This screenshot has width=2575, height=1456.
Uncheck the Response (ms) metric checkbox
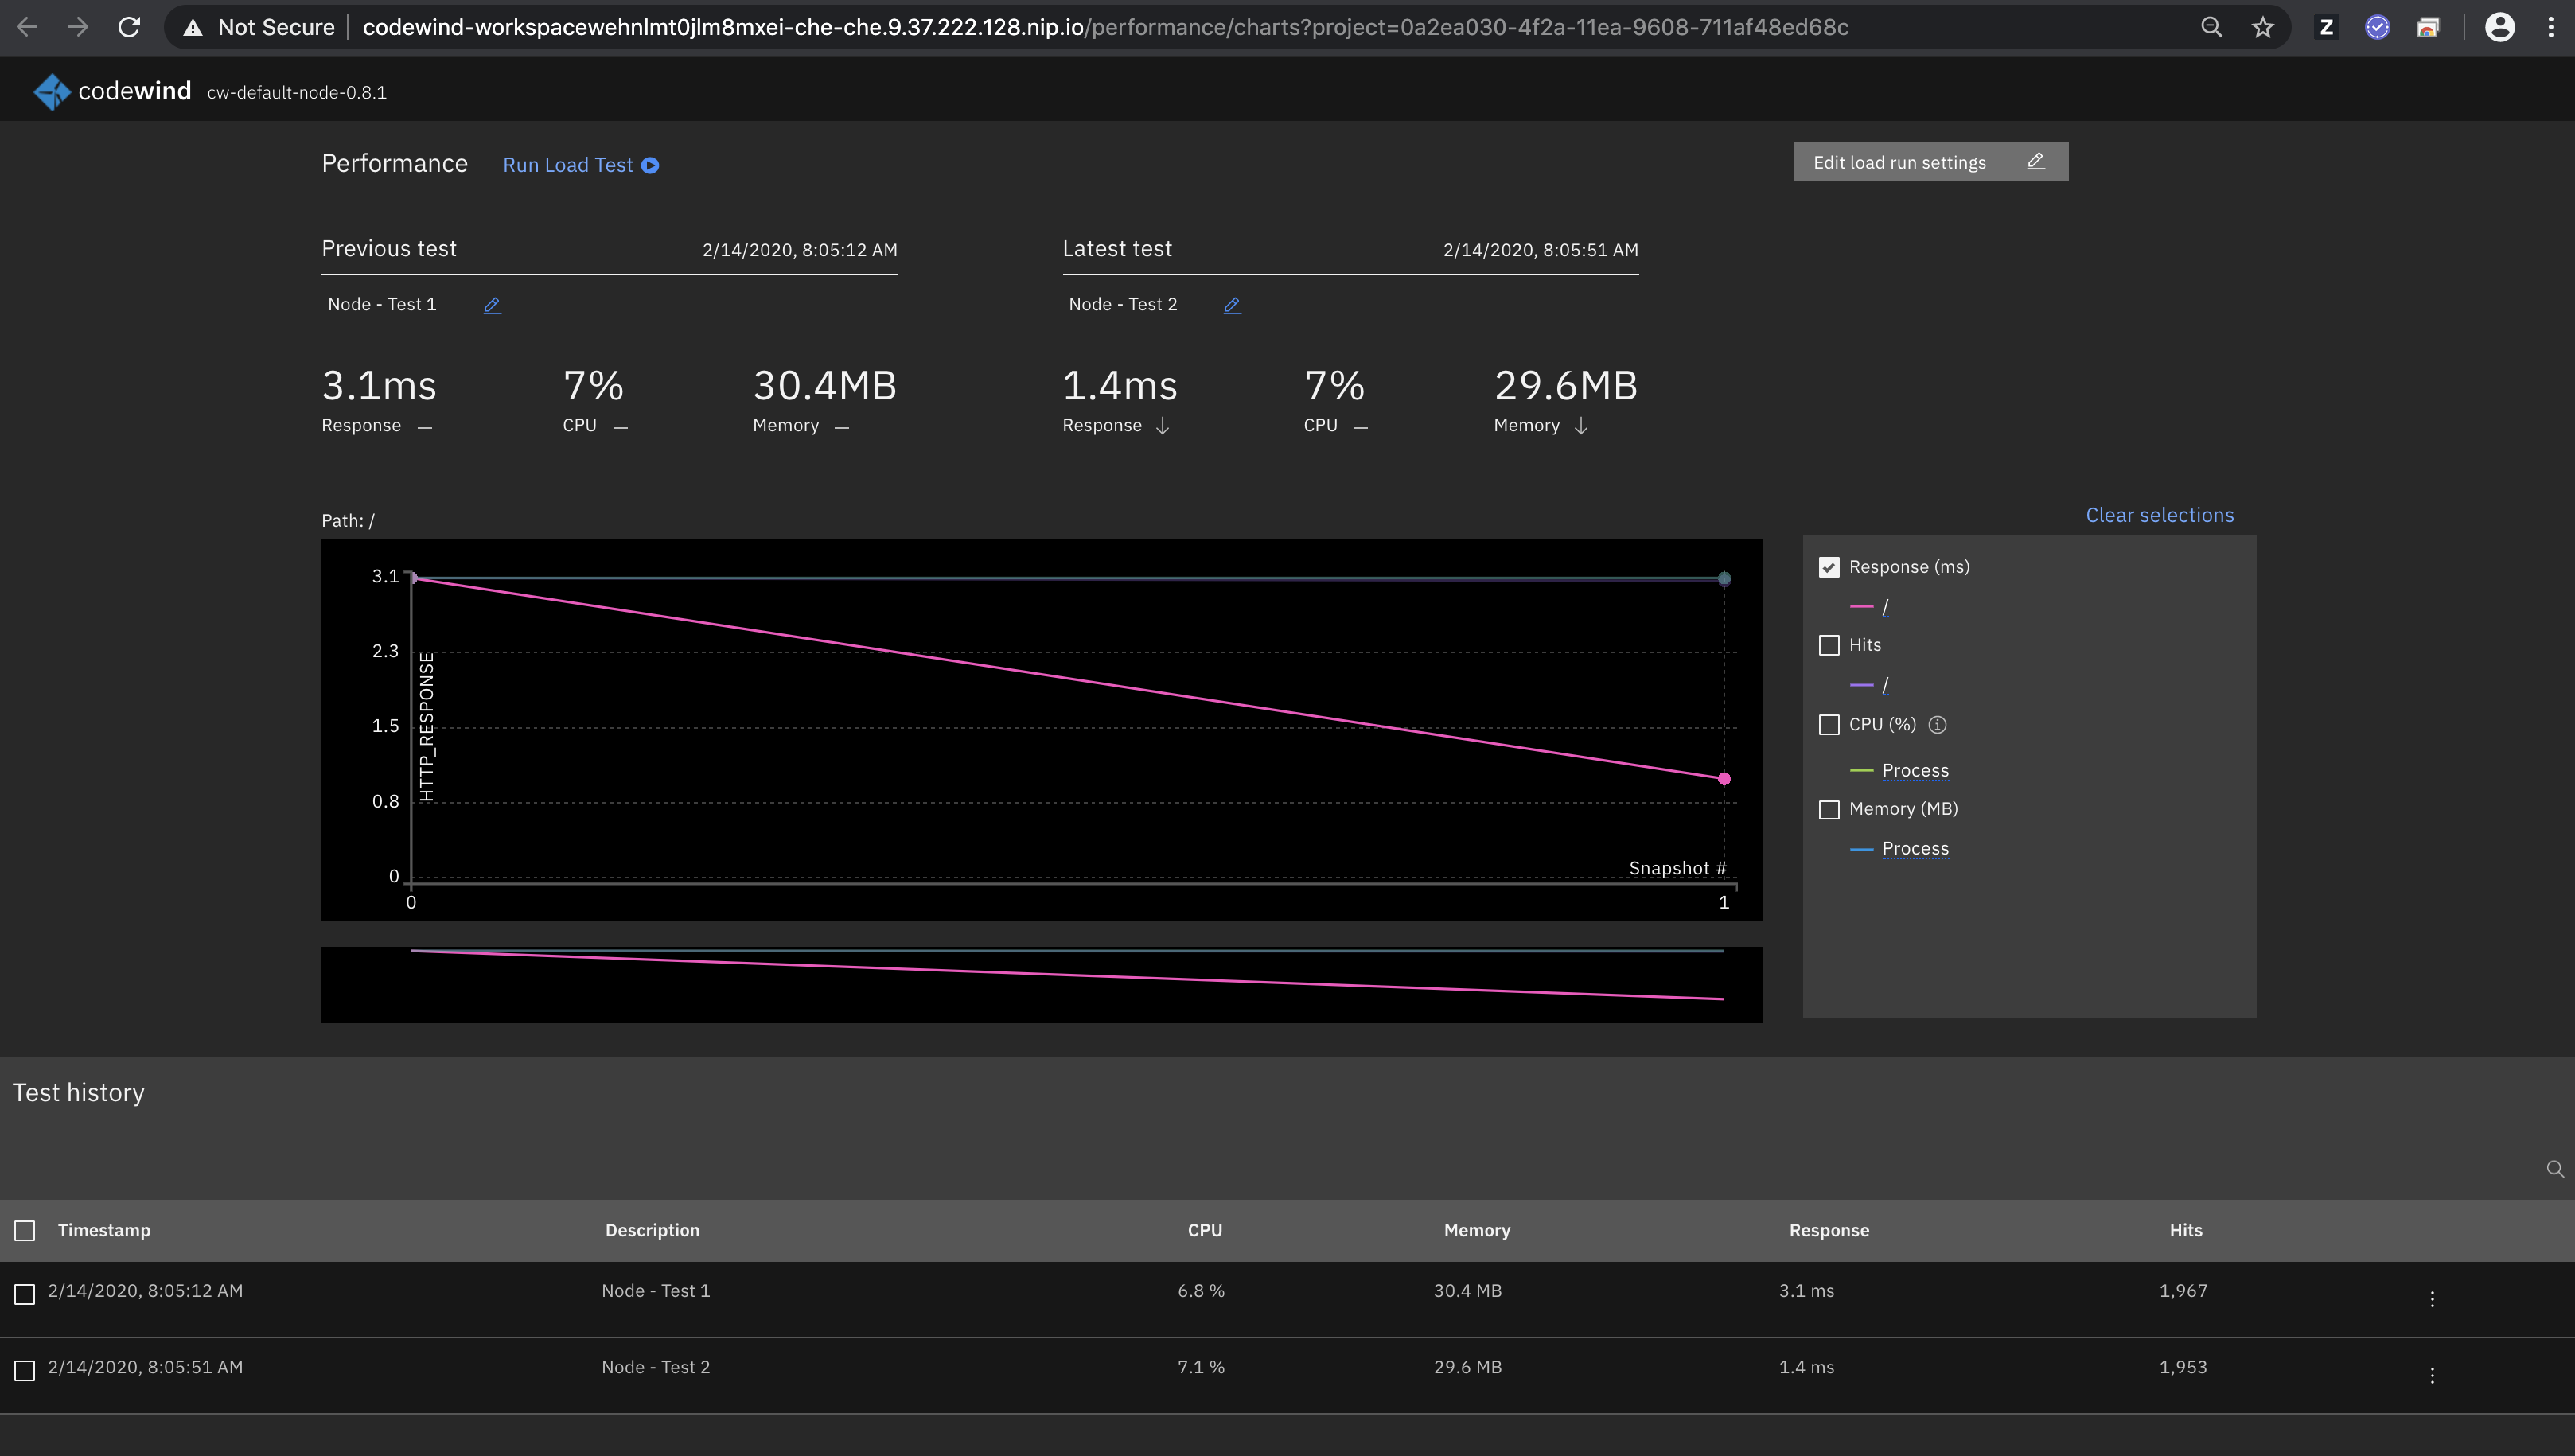point(1831,566)
